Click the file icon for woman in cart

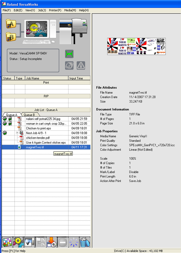[20, 124]
